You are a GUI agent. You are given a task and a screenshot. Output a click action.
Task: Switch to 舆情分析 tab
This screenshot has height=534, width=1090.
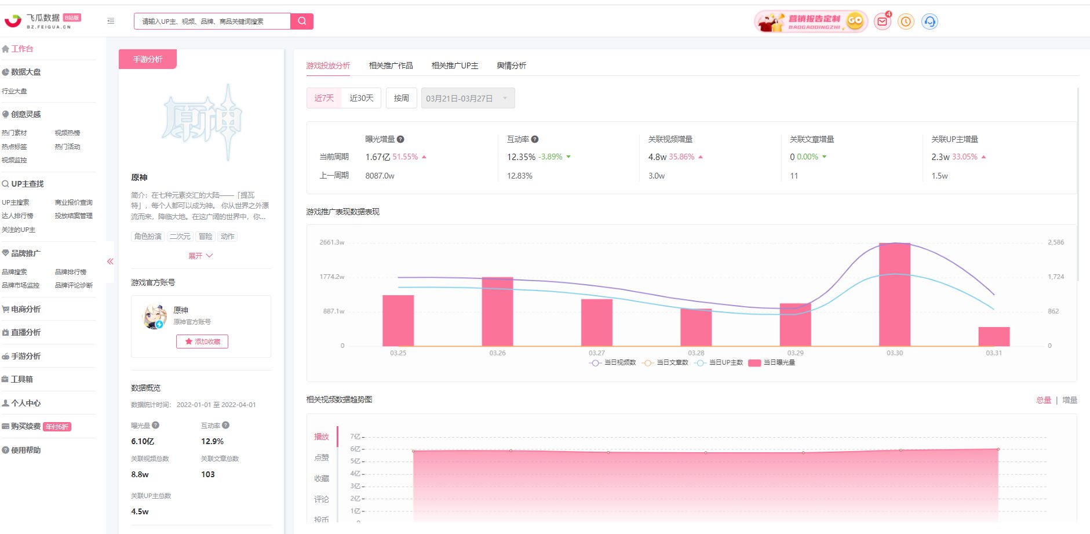pyautogui.click(x=512, y=66)
